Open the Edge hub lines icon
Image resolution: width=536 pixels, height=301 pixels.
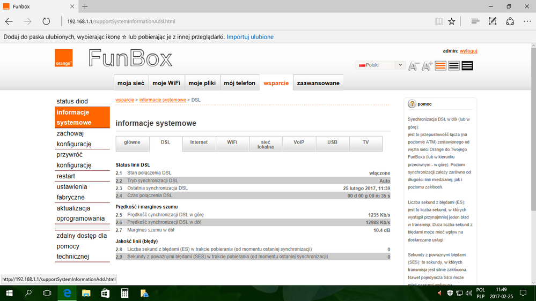pos(475,21)
